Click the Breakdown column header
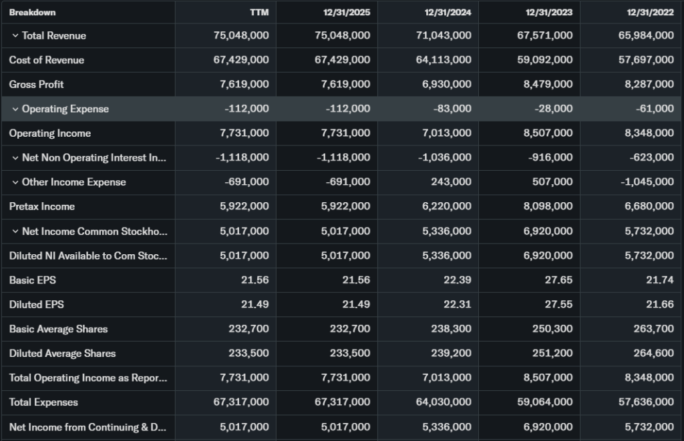 coord(32,13)
